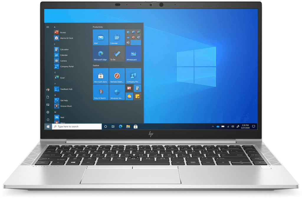Screen dimensions: 302x199
Task: Click the Power button in Start
Action: [48, 120]
